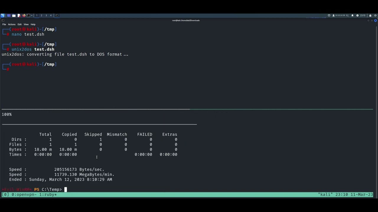Click the log out icon
This screenshot has height=212, width=378.
(x=375, y=15)
